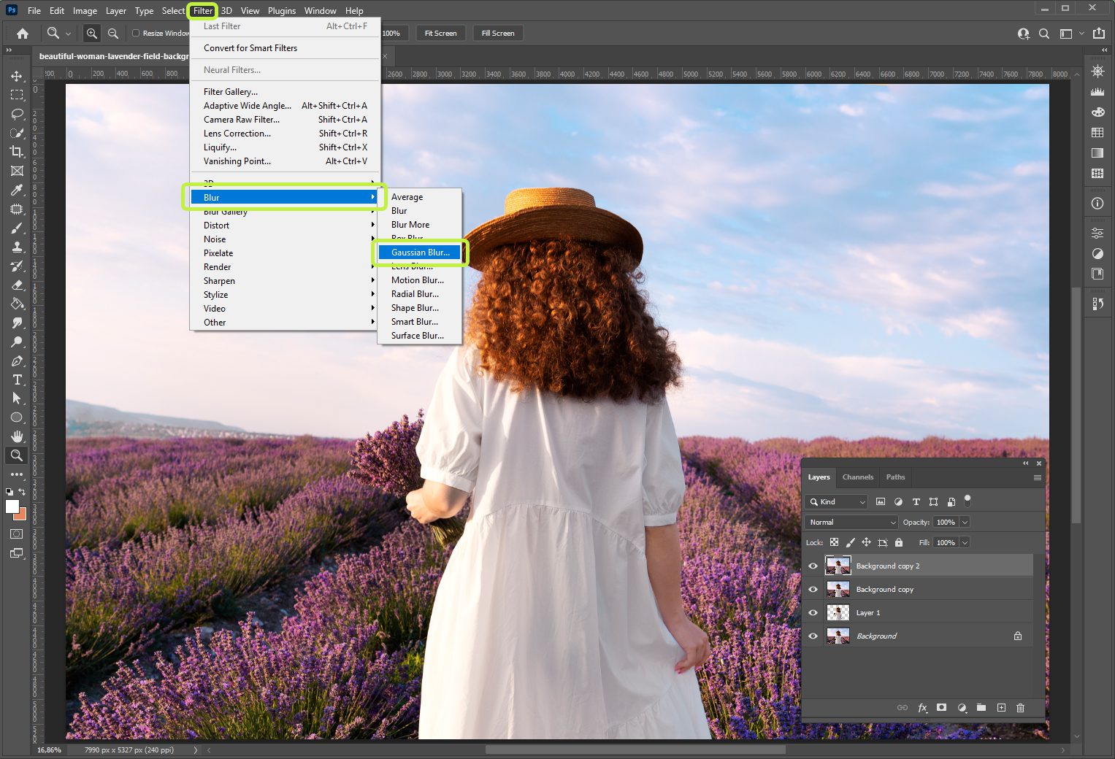
Task: Choose Zoom Out magnifier in options bar
Action: point(113,33)
